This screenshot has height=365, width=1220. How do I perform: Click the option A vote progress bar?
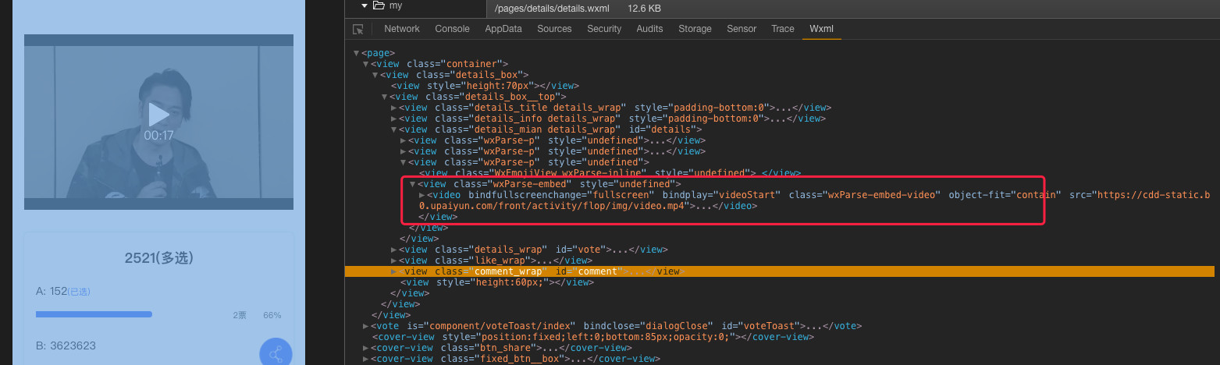94,314
